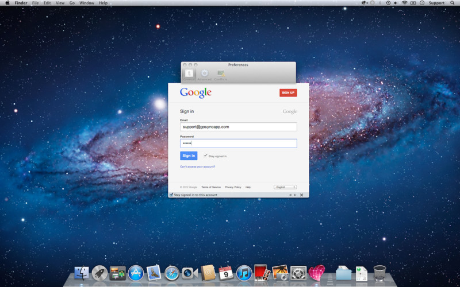Open Photo Booth red curtain icon
The width and height of the screenshot is (460, 287).
tap(262, 273)
